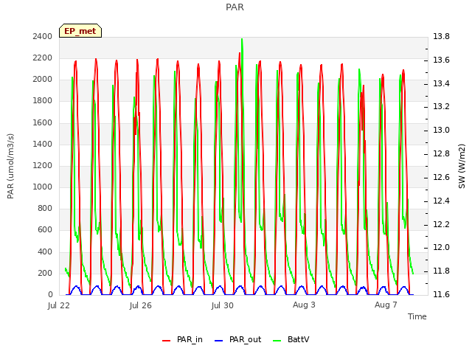Click the 2400 left-axis tick label
This screenshot has height=354, width=472.
point(43,36)
